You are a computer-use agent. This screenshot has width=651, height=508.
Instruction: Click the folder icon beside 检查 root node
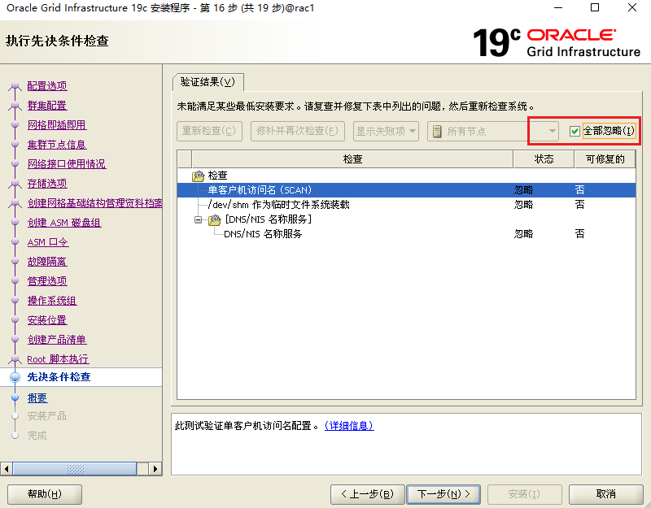click(x=198, y=176)
